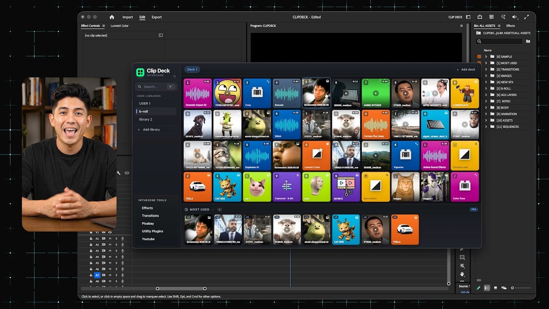The width and height of the screenshot is (549, 309).
Task: Select the Rectangle tool
Action: click(462, 257)
